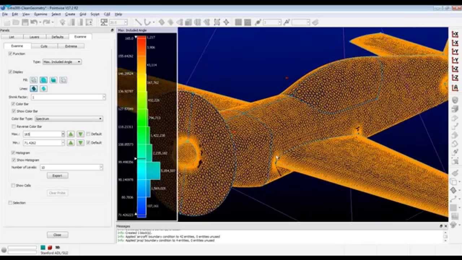Image resolution: width=462 pixels, height=260 pixels.
Task: Set view to +X axis
Action: pyautogui.click(x=455, y=34)
